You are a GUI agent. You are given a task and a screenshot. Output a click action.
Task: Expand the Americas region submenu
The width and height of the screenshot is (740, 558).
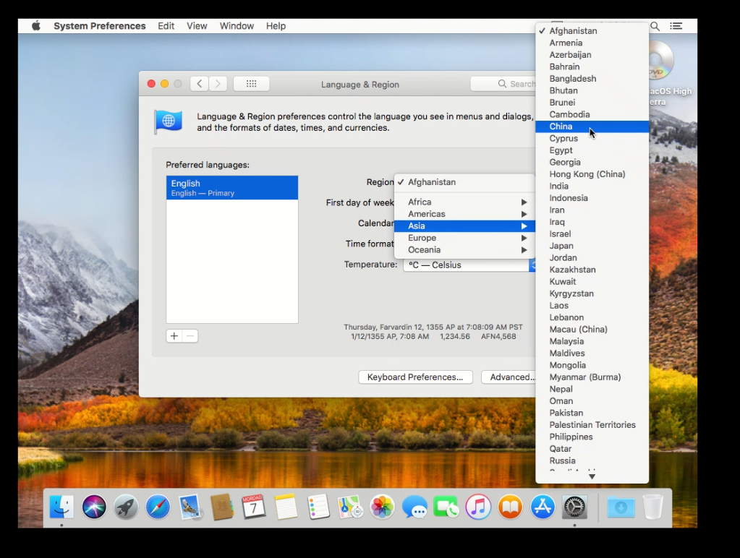point(464,214)
